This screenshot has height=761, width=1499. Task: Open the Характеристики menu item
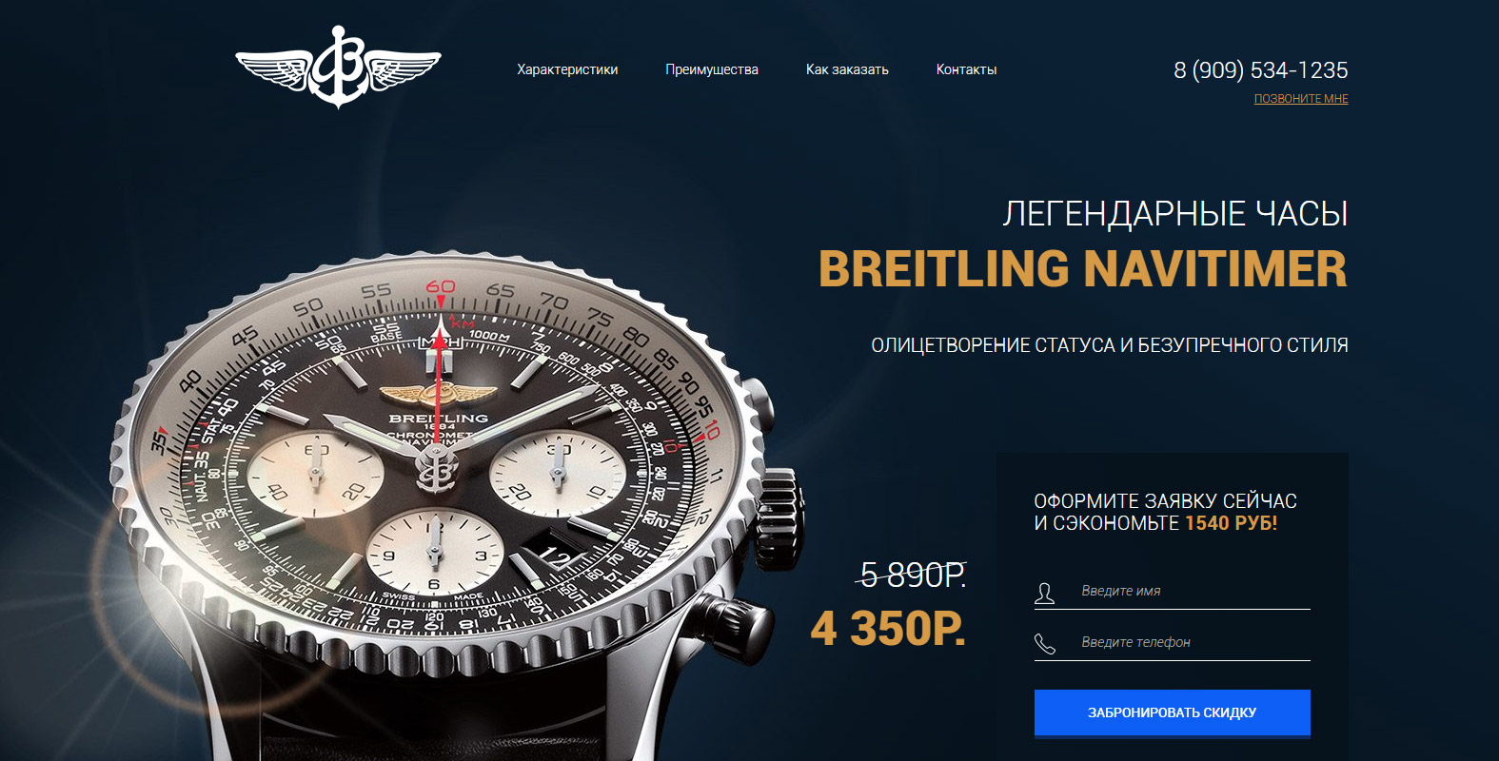point(567,69)
